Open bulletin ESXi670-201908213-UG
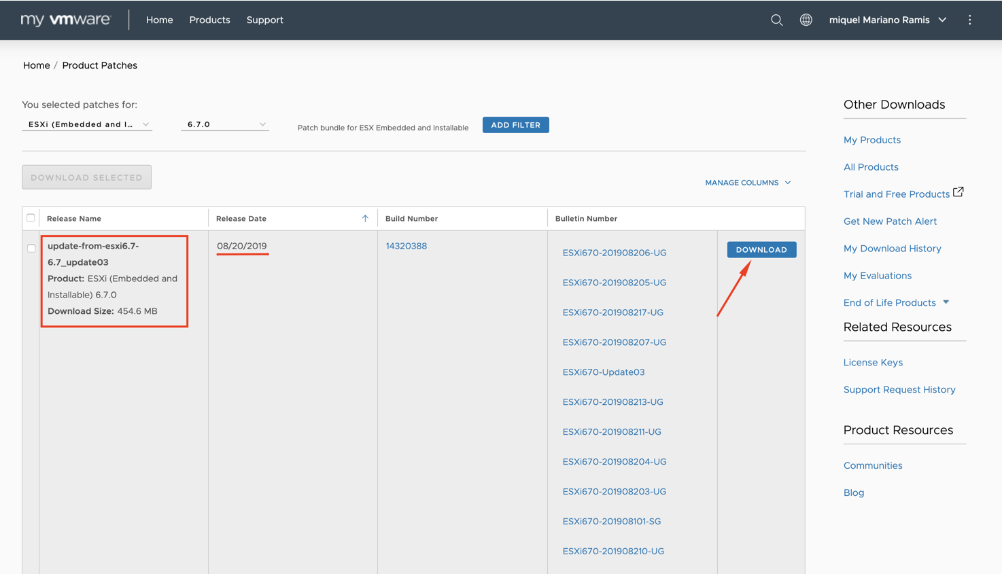The width and height of the screenshot is (1002, 574). (613, 402)
